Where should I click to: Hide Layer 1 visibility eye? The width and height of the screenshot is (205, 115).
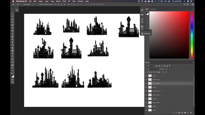(x=146, y=110)
